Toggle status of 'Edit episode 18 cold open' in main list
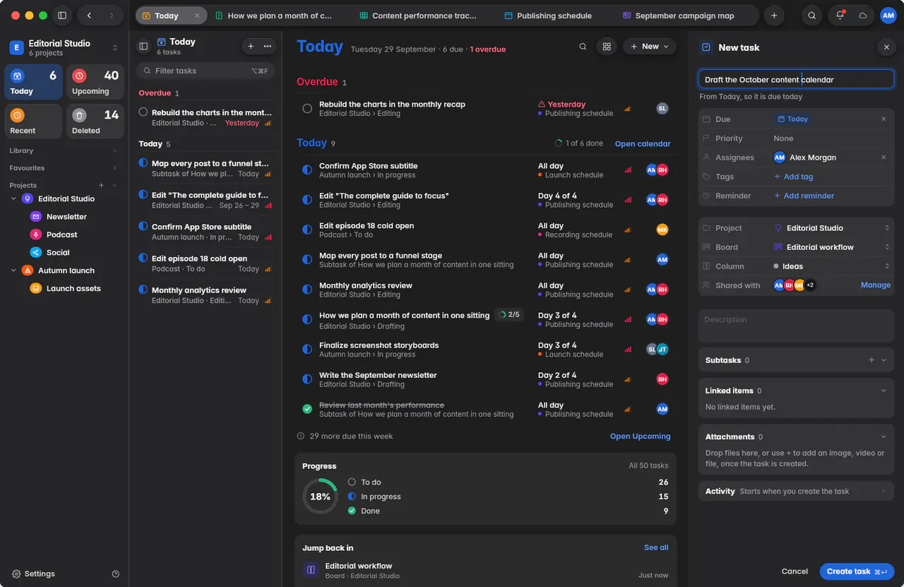The height and width of the screenshot is (587, 904). pyautogui.click(x=307, y=230)
